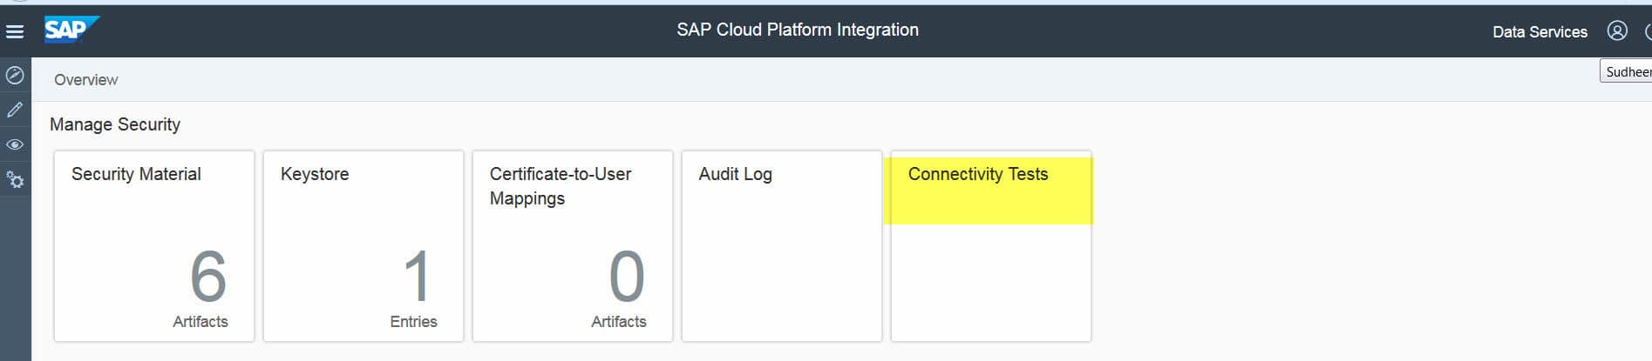Open the hamburger navigation menu
This screenshot has height=361, width=1652.
(15, 31)
